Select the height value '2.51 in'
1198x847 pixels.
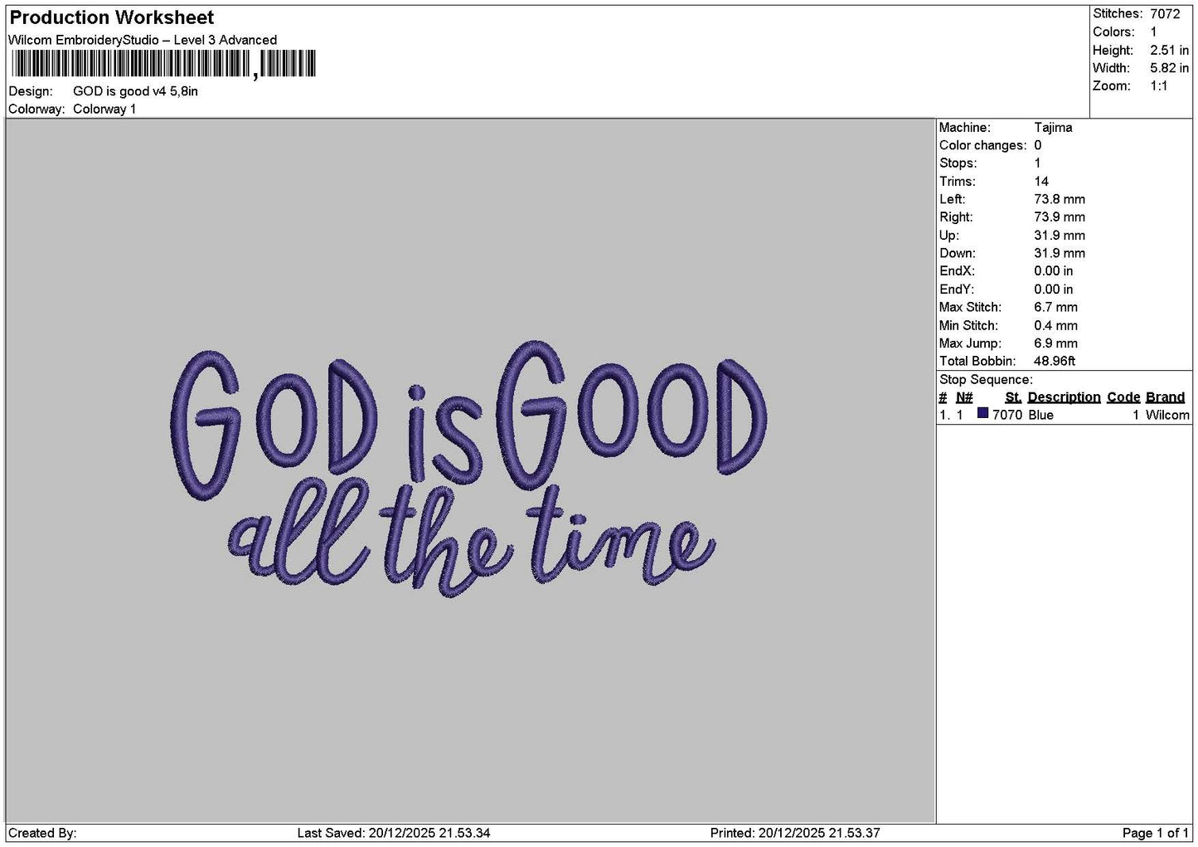pos(1169,51)
